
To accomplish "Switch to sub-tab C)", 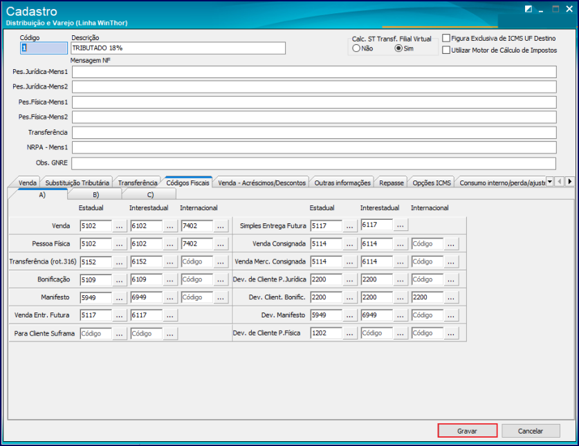I will (150, 194).
